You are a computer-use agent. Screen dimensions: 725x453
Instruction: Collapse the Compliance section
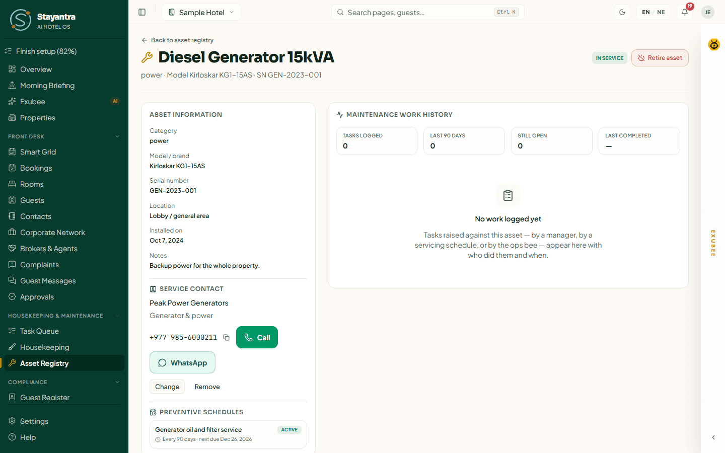pyautogui.click(x=64, y=382)
